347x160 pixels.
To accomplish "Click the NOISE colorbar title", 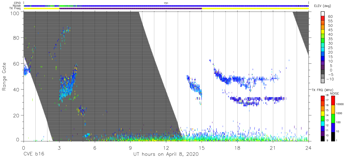I will 334,93.
